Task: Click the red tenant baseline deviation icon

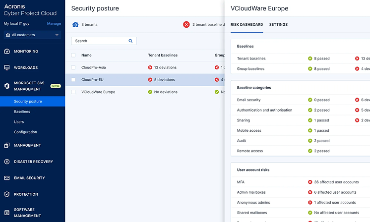Action: [186, 24]
